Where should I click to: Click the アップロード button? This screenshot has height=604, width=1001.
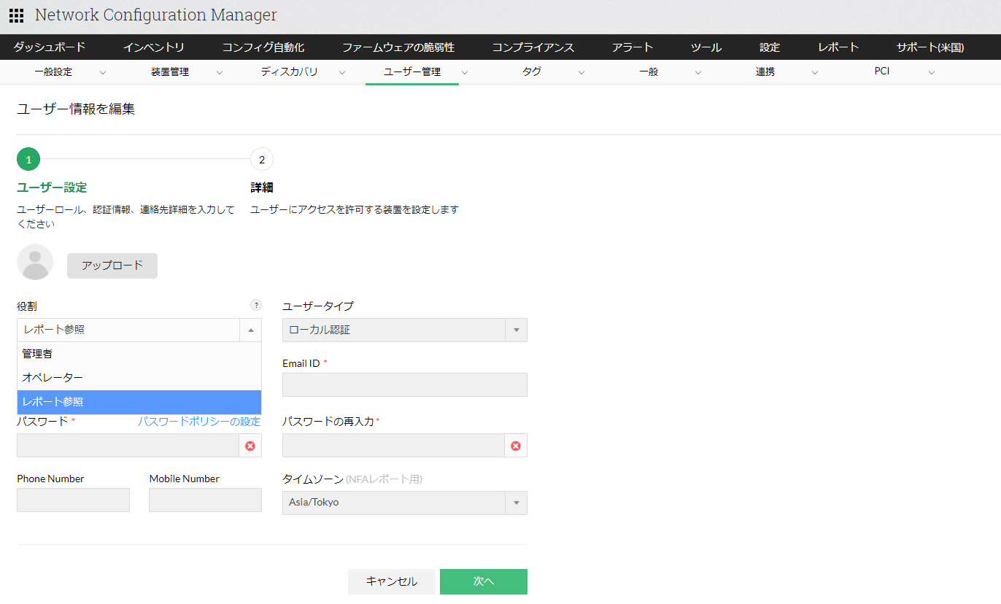(112, 266)
